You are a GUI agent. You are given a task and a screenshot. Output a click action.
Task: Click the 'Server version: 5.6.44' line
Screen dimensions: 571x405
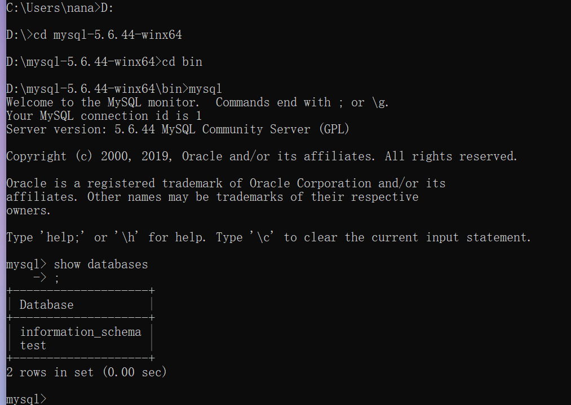click(x=178, y=129)
